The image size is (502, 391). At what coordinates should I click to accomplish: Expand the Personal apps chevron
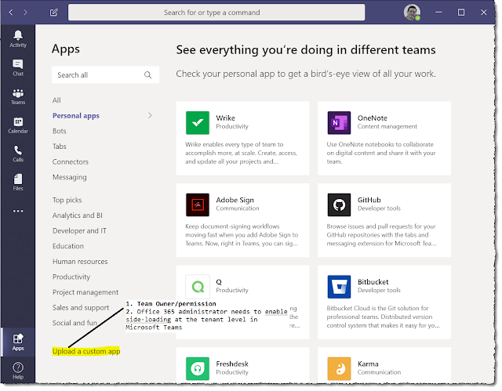pos(150,115)
